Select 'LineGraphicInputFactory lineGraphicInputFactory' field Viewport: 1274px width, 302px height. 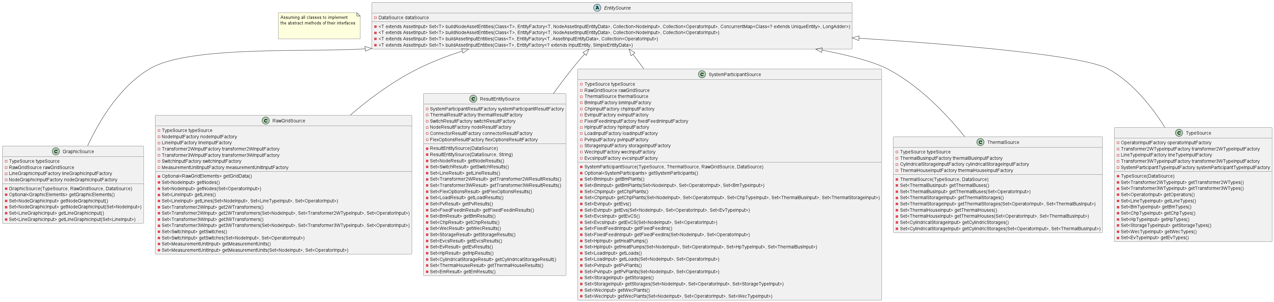coord(60,174)
